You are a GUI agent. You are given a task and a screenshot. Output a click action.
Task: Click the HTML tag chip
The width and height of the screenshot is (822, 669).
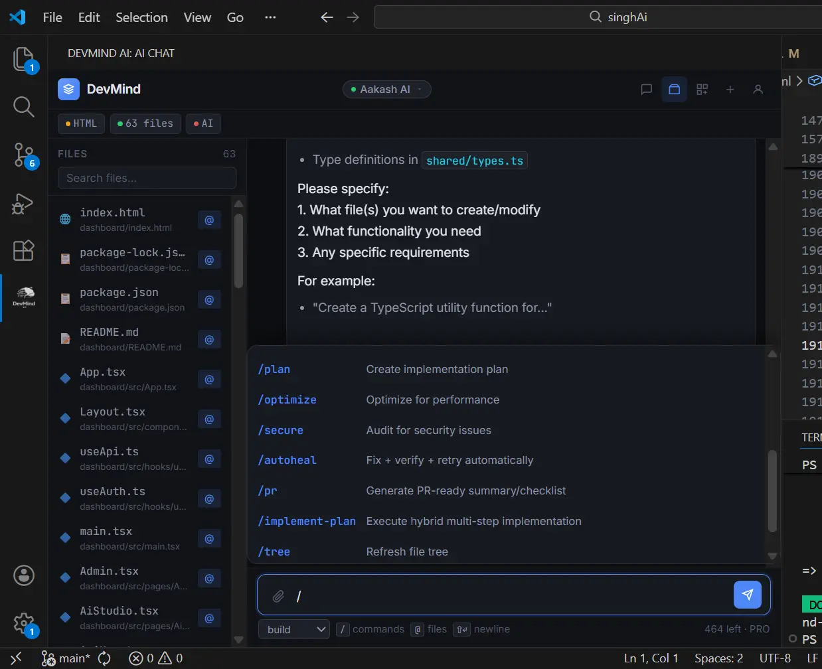(82, 123)
